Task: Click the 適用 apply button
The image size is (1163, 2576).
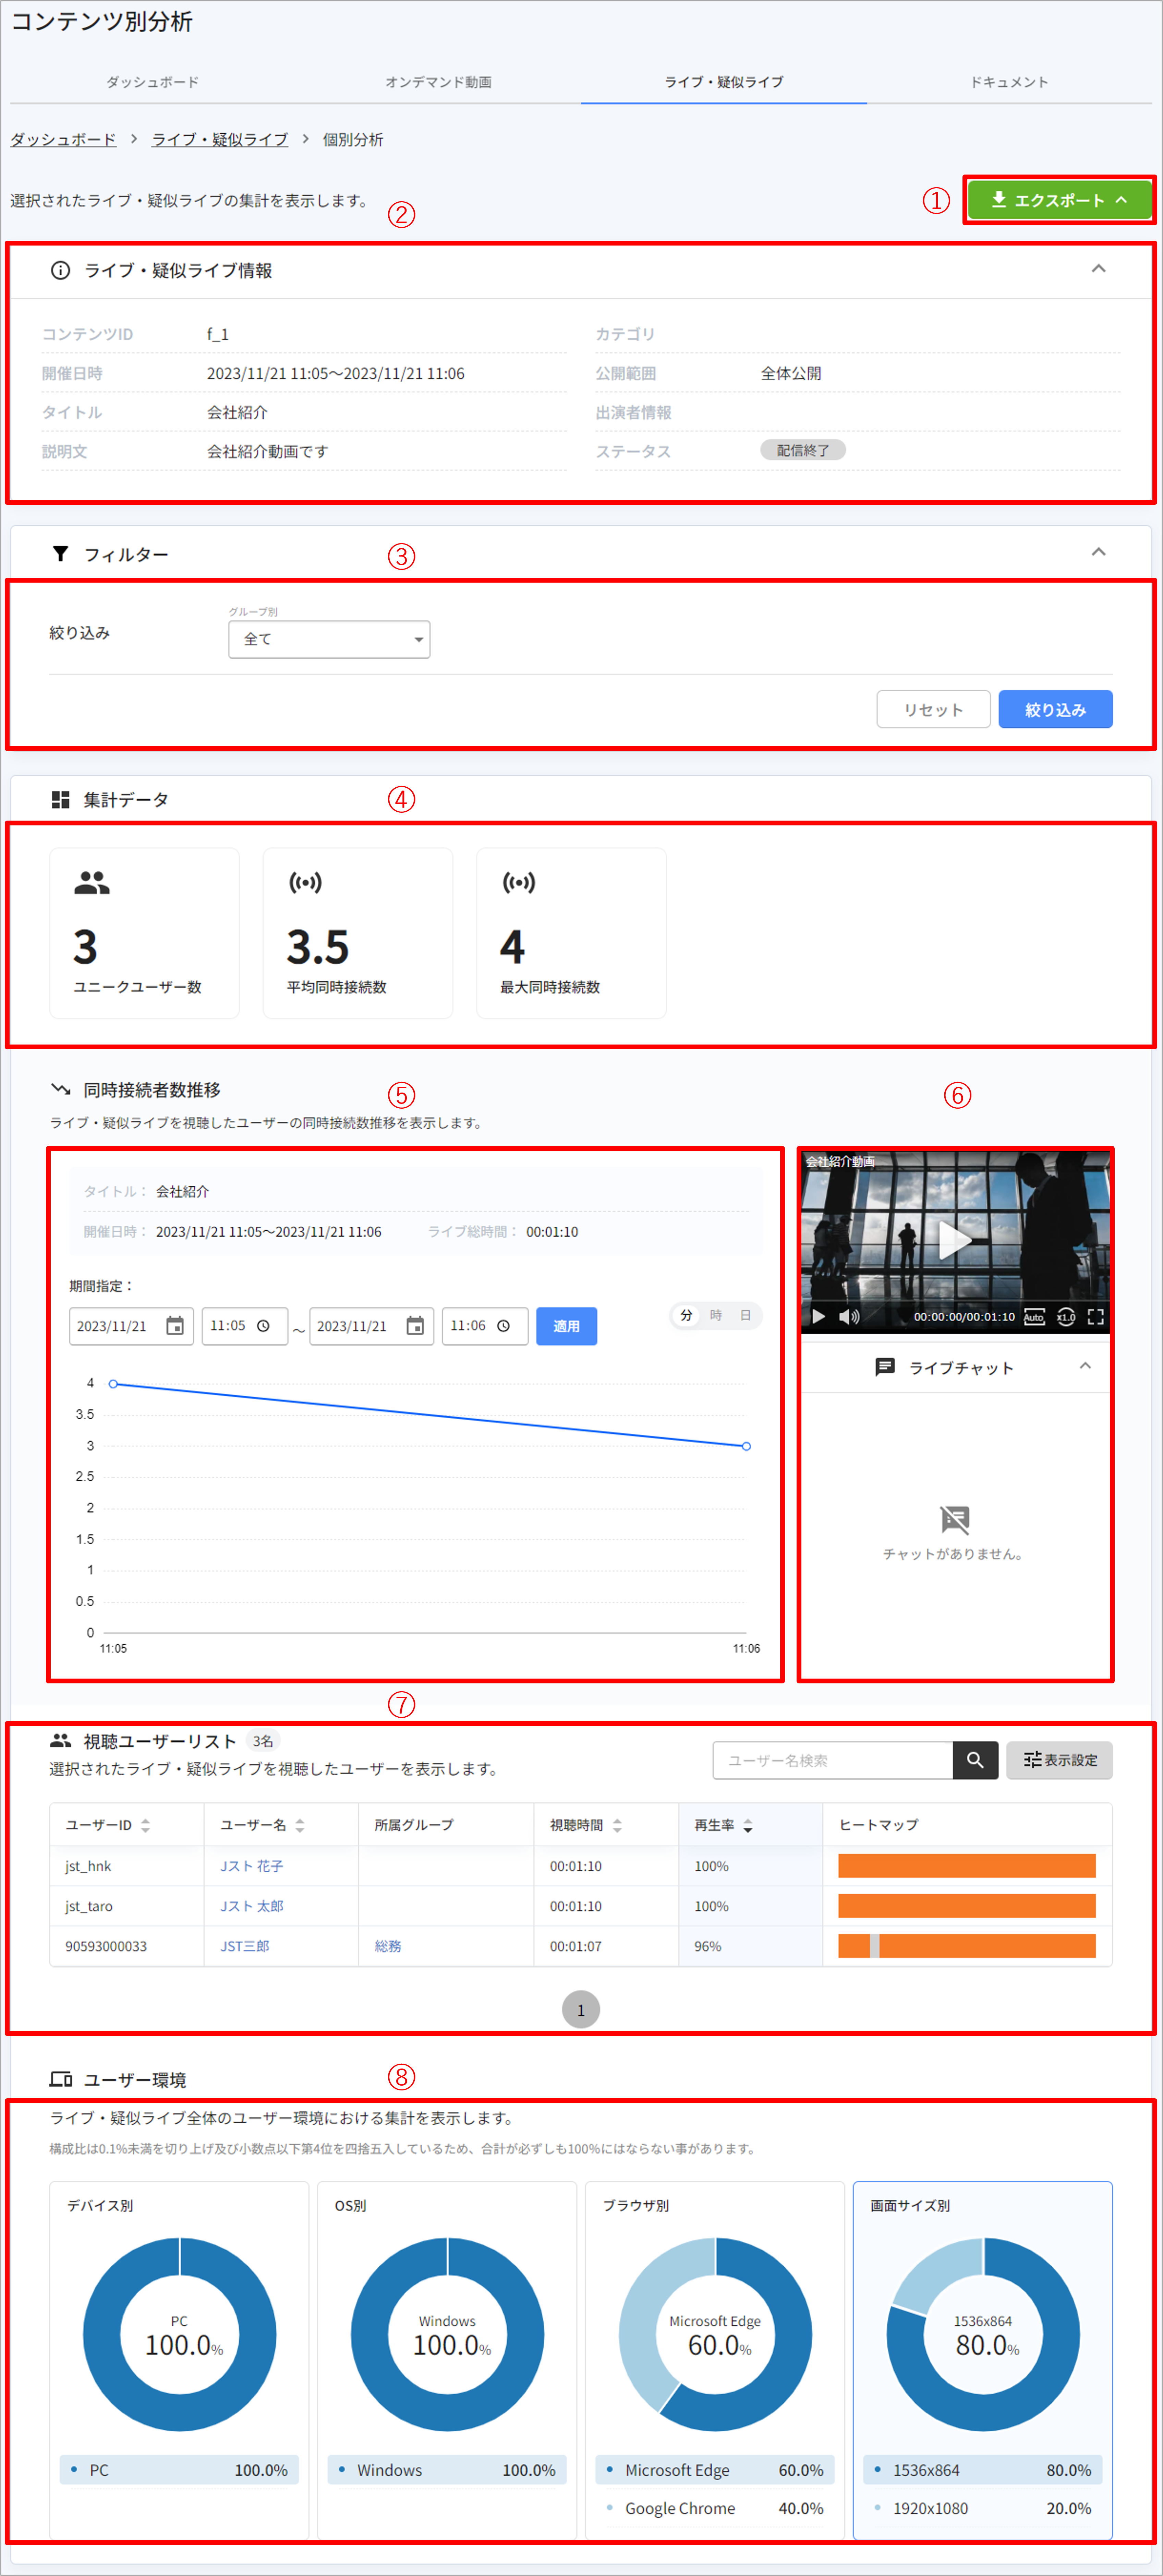Action: coord(567,1326)
